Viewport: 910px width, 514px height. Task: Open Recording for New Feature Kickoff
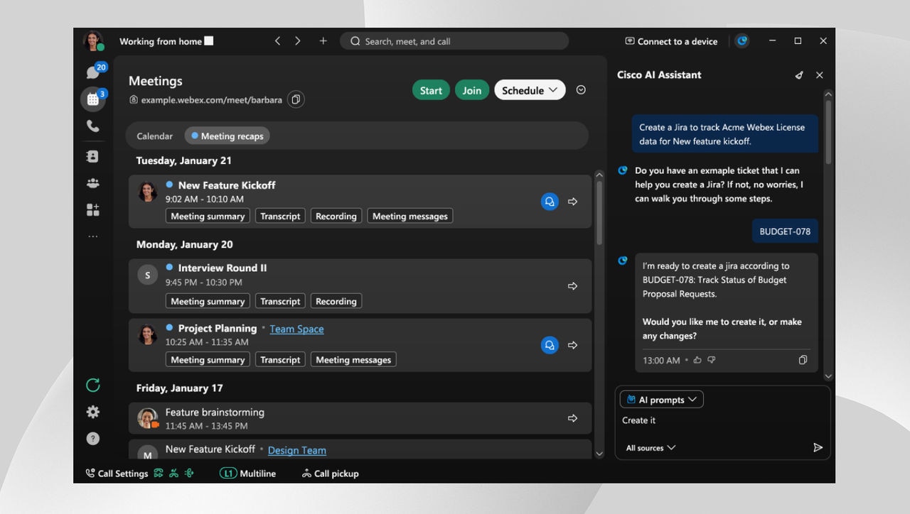pyautogui.click(x=336, y=216)
